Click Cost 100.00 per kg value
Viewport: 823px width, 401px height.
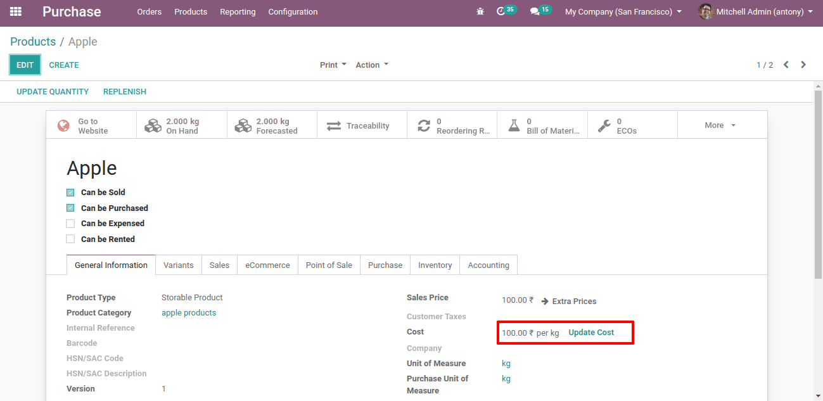(x=530, y=333)
